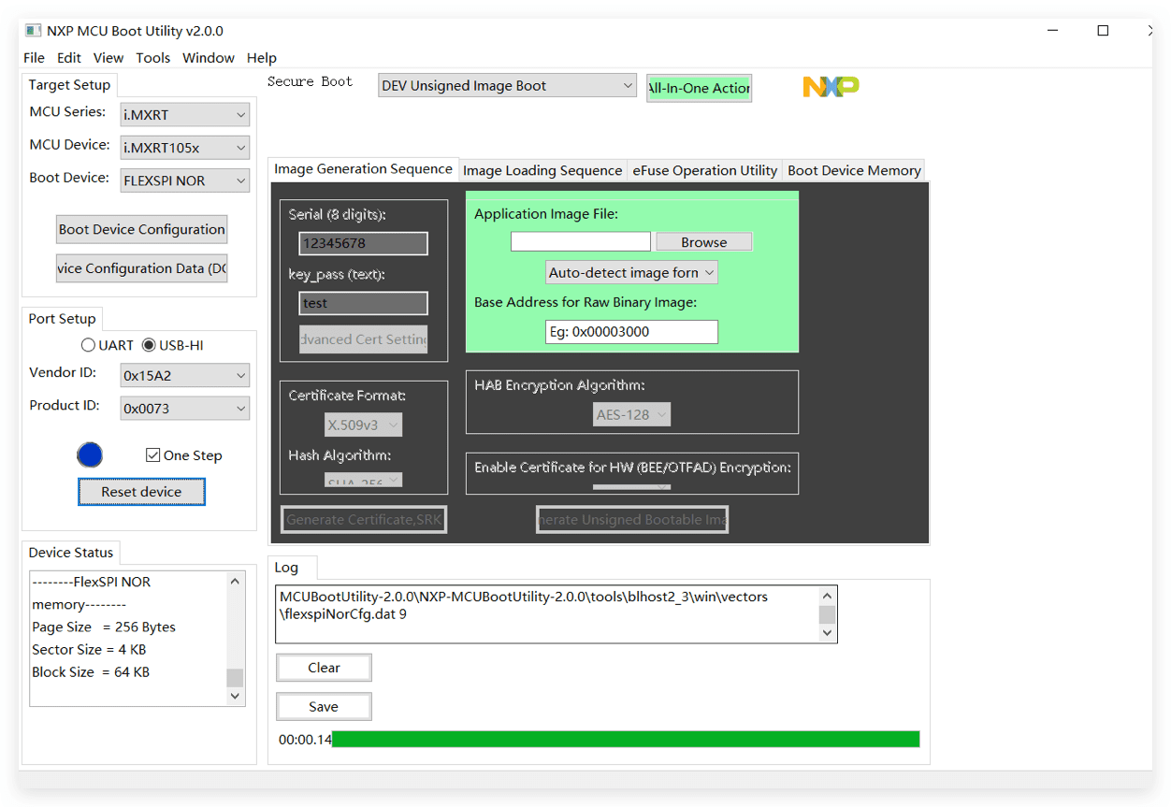Clear the log output

pyautogui.click(x=324, y=668)
